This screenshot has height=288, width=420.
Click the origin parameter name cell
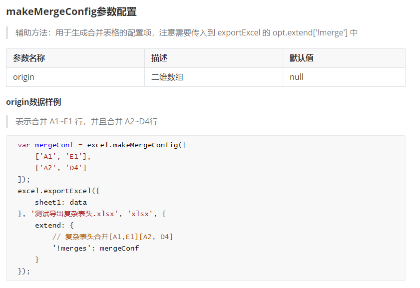pyautogui.click(x=23, y=77)
